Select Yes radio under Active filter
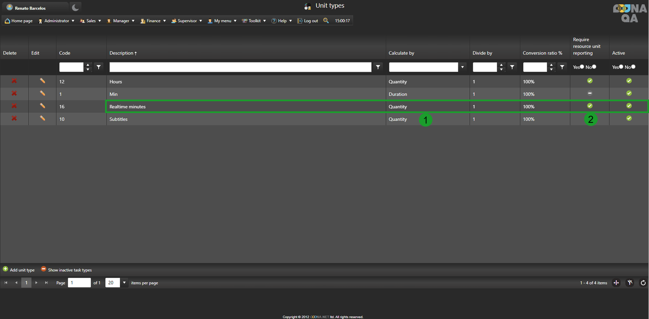This screenshot has width=649, height=319. click(621, 67)
